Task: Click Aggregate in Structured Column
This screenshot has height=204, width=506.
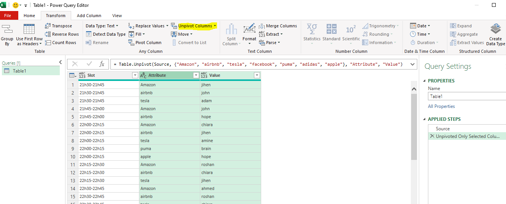Action: pyautogui.click(x=464, y=34)
